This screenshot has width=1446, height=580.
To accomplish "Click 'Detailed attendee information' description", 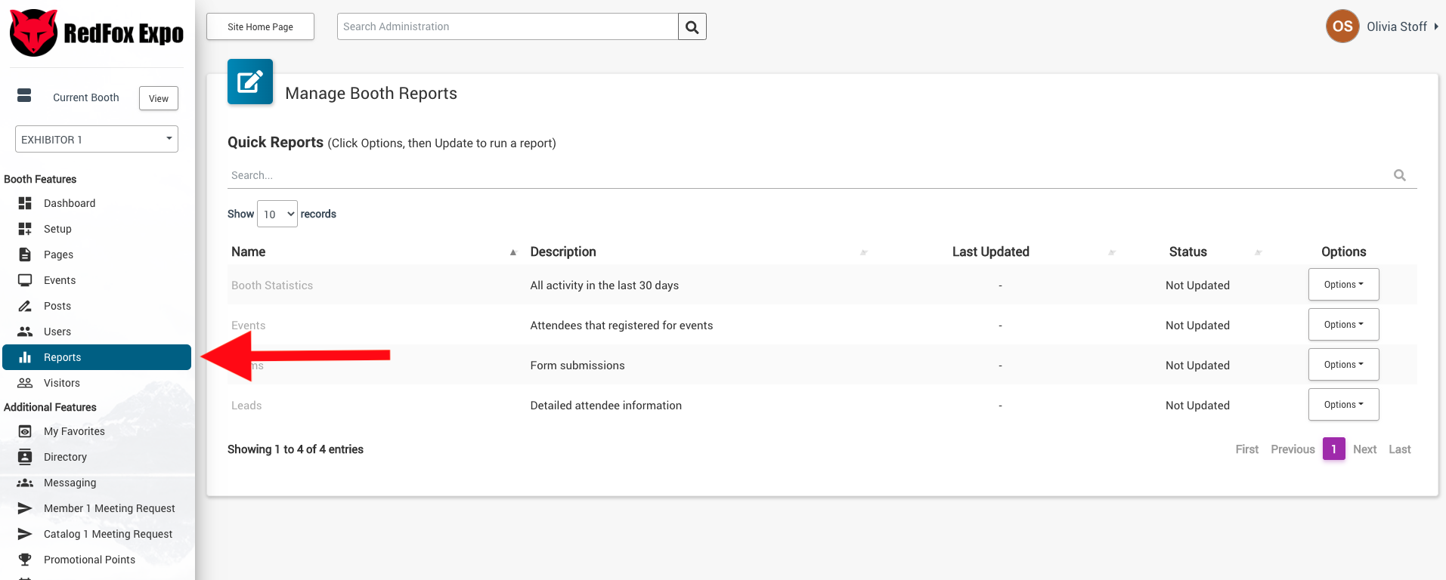I will 606,406.
